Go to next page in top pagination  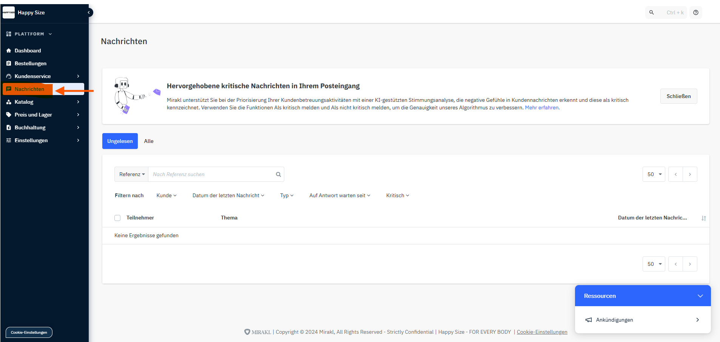[690, 174]
